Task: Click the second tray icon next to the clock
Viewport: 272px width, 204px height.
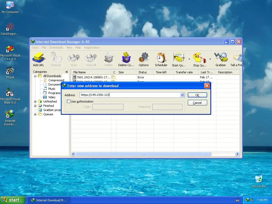Action: [252, 200]
